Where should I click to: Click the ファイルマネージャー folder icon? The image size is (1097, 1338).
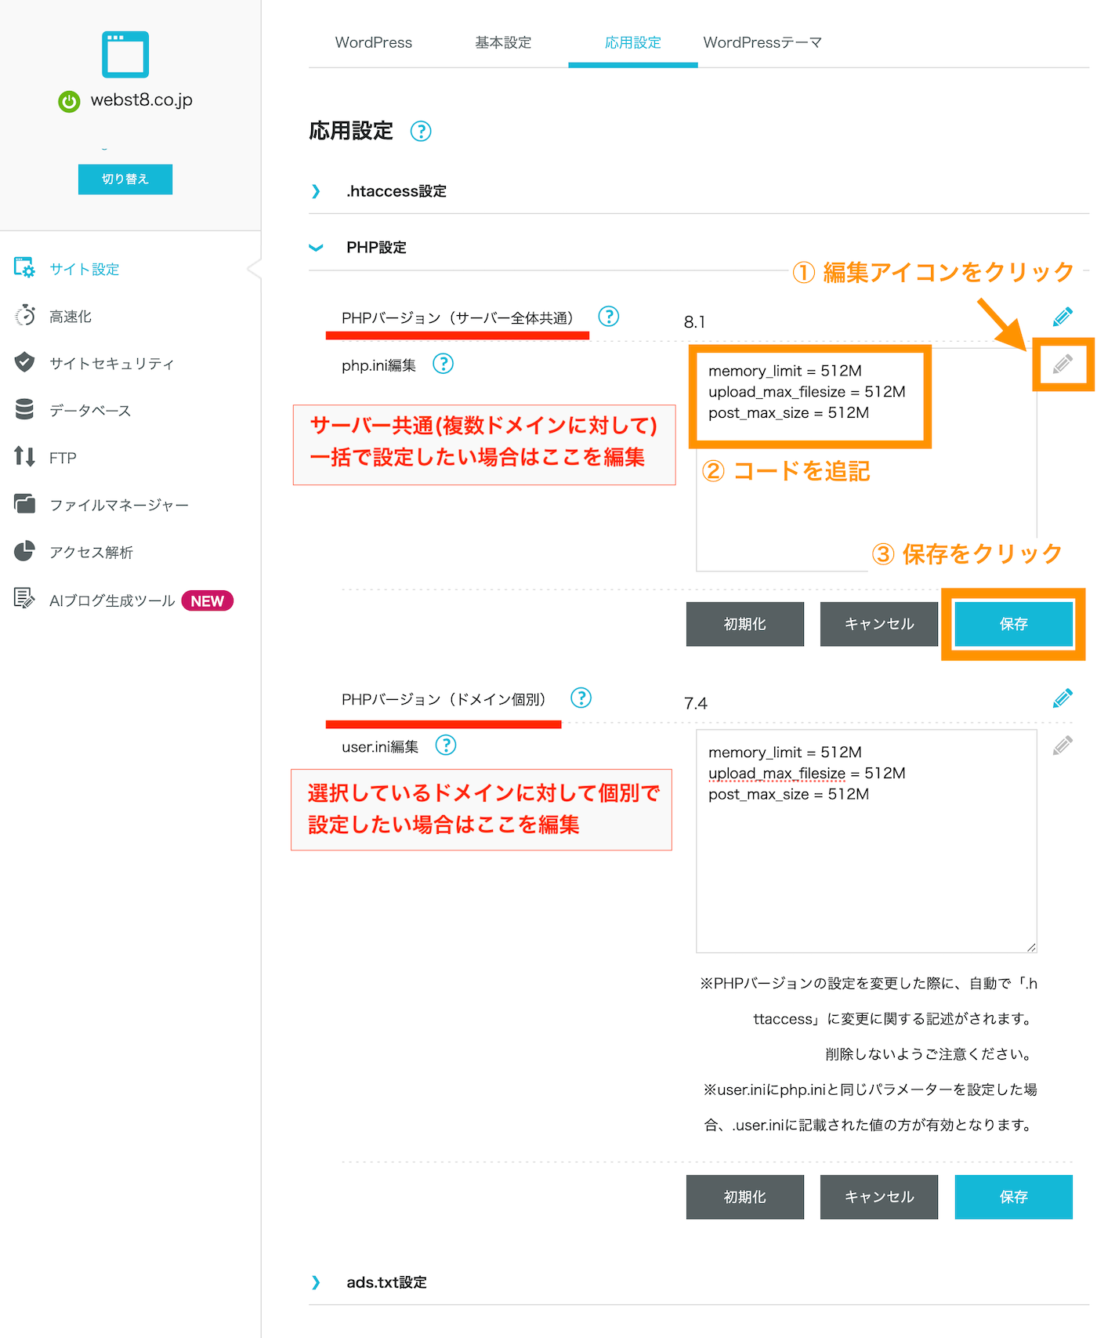coord(24,504)
